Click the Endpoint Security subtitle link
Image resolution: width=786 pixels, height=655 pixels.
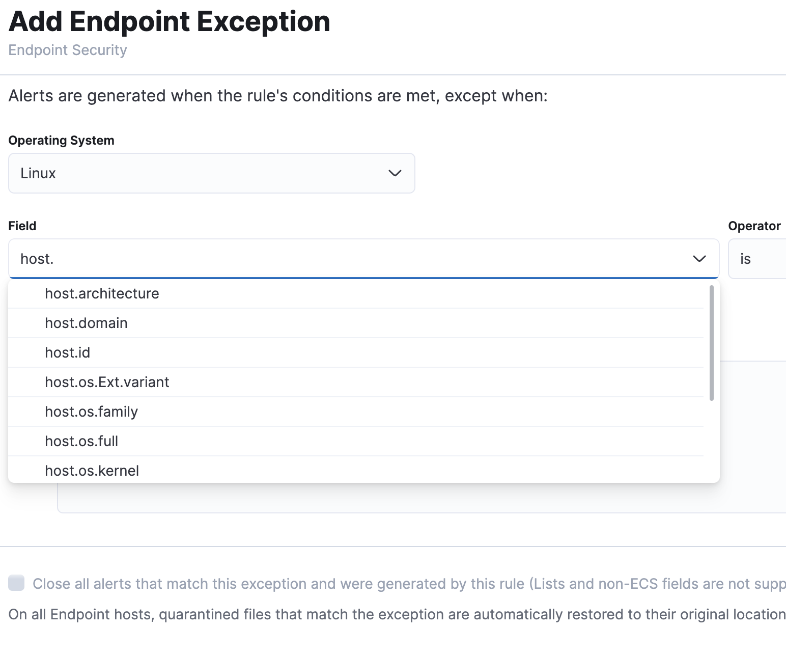(x=67, y=49)
